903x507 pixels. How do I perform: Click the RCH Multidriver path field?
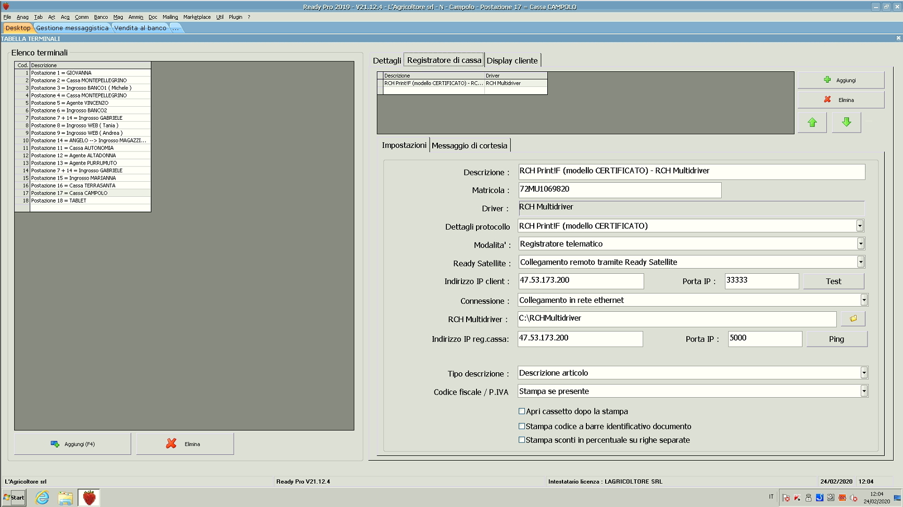click(677, 319)
